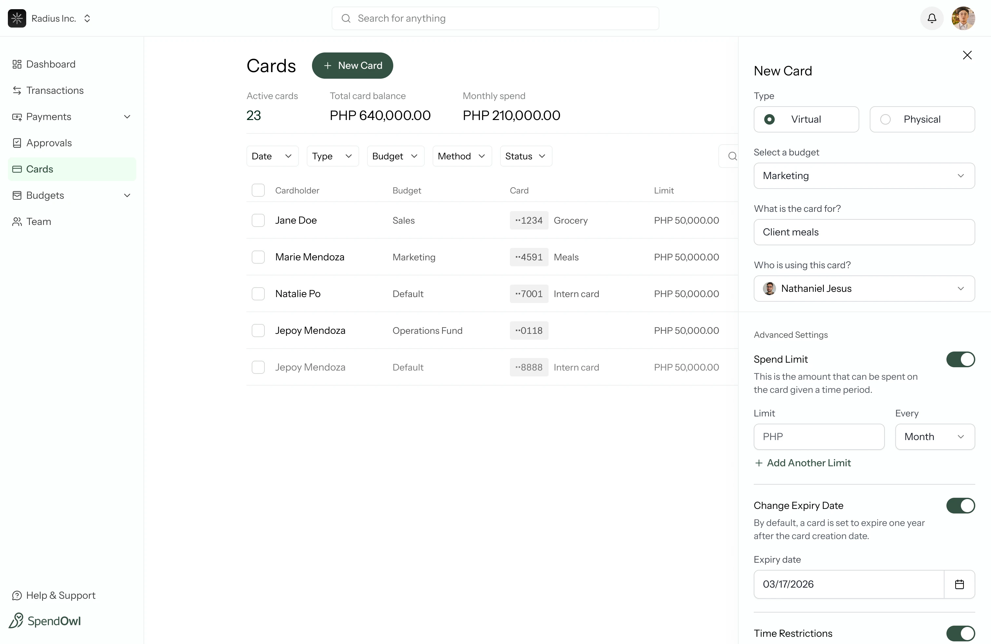Open the Team page
The width and height of the screenshot is (991, 644).
(x=38, y=221)
